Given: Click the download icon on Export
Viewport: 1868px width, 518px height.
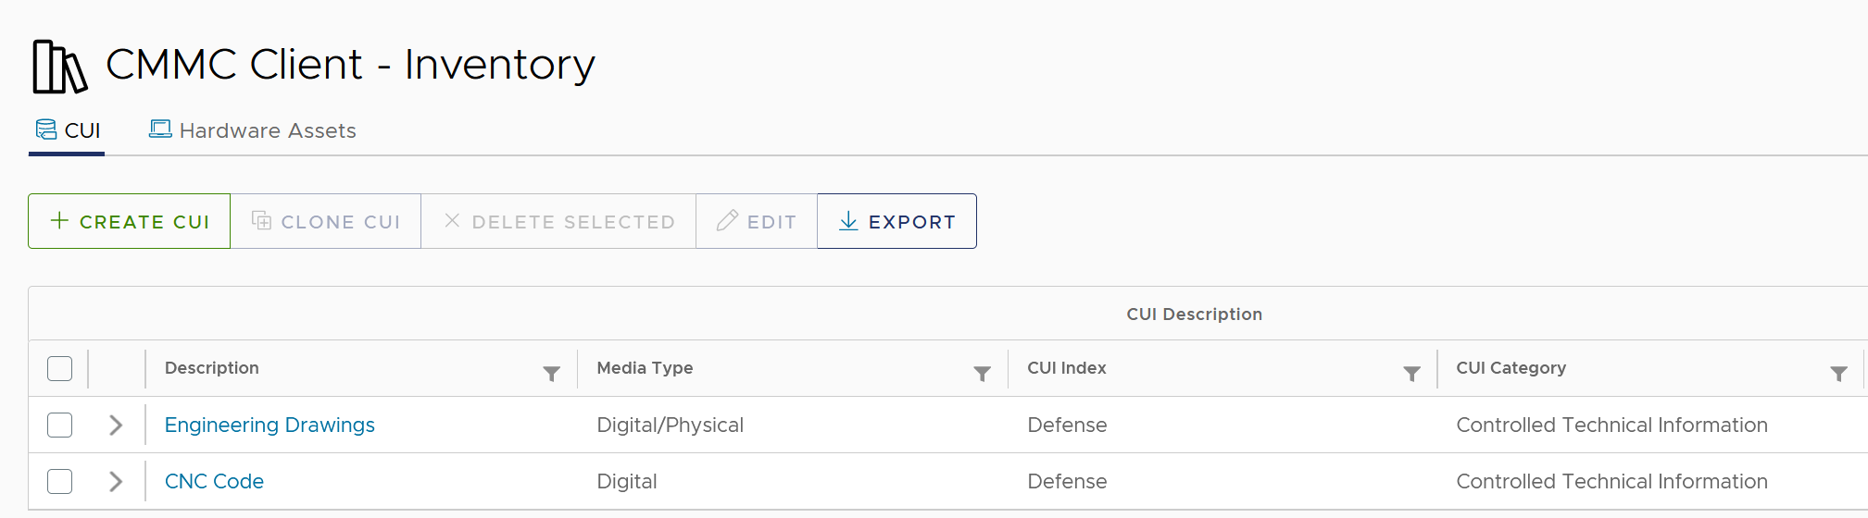Looking at the screenshot, I should click(x=848, y=221).
